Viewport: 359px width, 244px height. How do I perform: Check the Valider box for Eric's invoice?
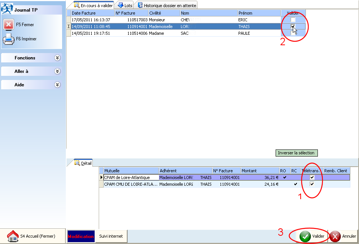(293, 20)
